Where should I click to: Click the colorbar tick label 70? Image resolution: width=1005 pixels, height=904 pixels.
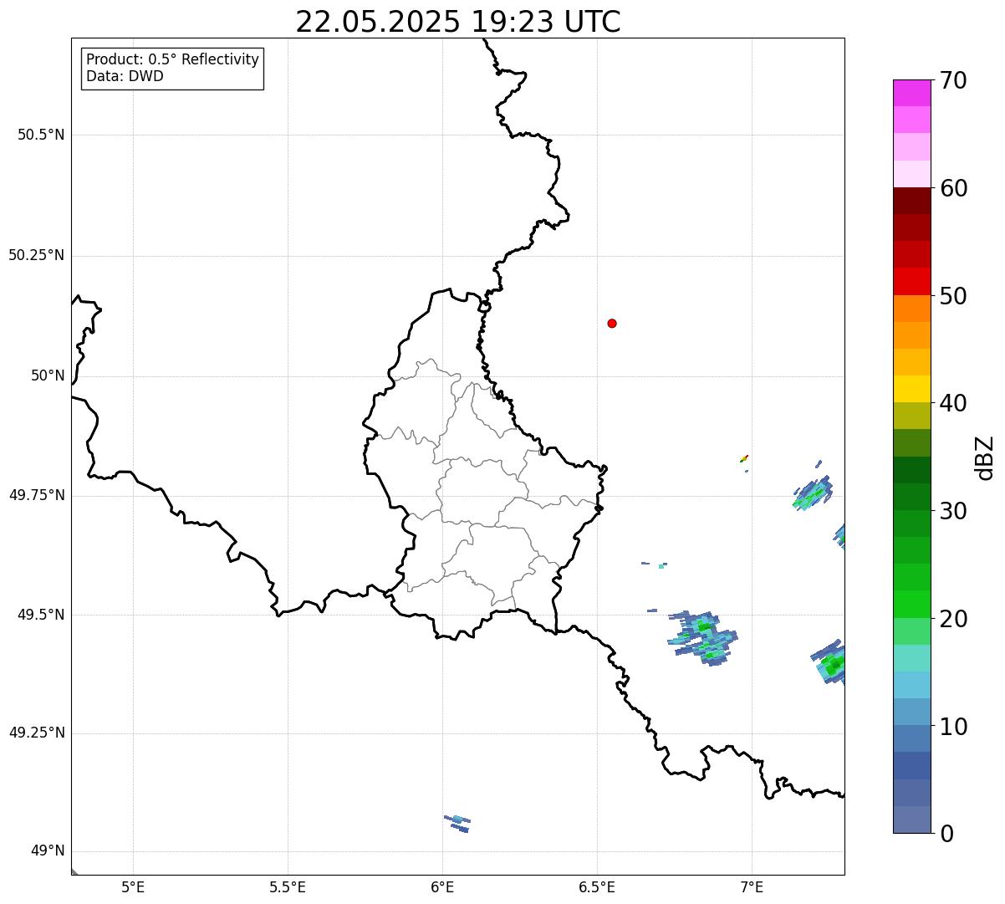point(953,80)
